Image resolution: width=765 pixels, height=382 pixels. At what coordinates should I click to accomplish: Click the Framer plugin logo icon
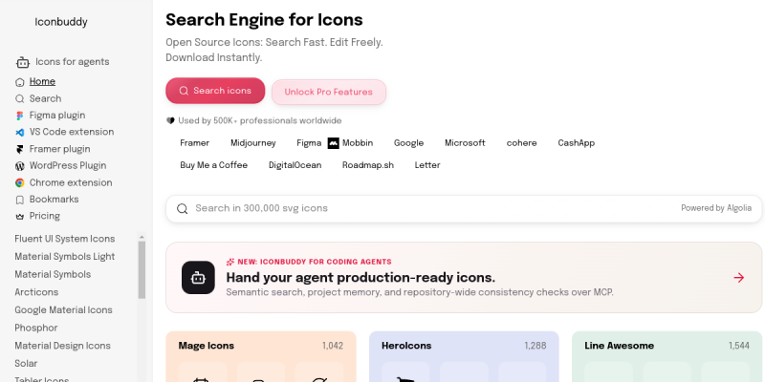(19, 150)
